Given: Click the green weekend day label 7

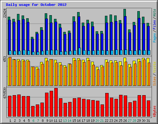Looking at the screenshot, I should point(38,121).
